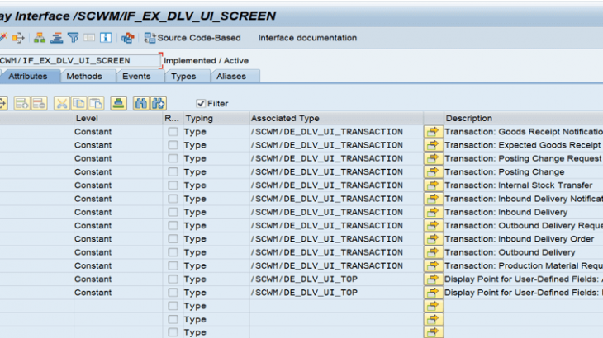Click arrow icon beside Expected Goods Receipt description
Viewport: 603px width, 338px height.
pyautogui.click(x=434, y=145)
